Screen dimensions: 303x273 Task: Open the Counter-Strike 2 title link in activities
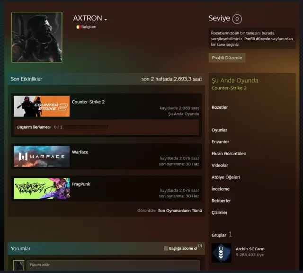click(x=88, y=102)
